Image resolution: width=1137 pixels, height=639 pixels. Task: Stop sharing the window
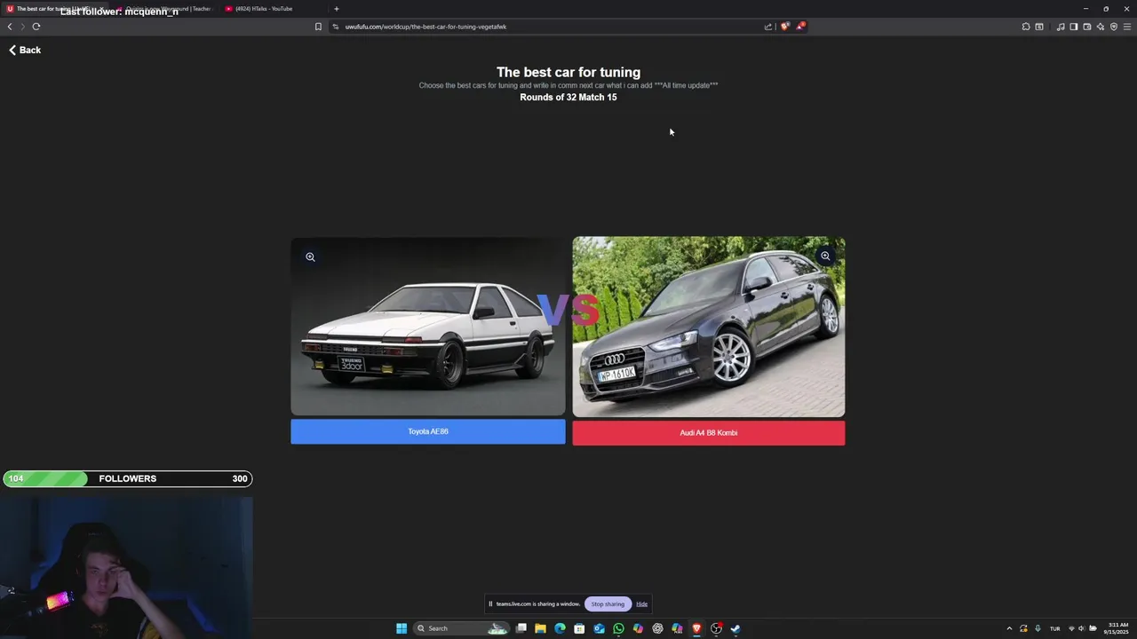click(x=608, y=604)
